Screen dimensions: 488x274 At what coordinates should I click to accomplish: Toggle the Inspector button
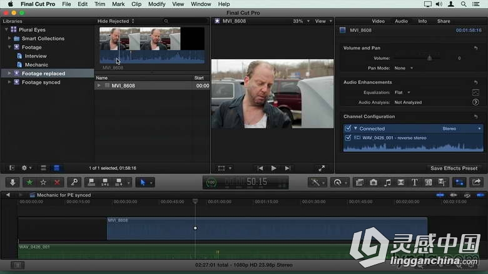(459, 182)
